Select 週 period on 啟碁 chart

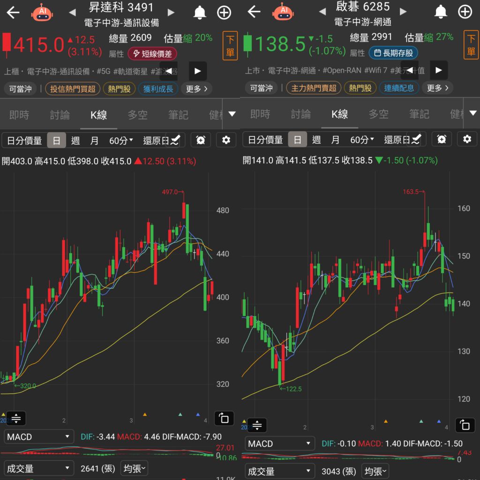pos(316,140)
